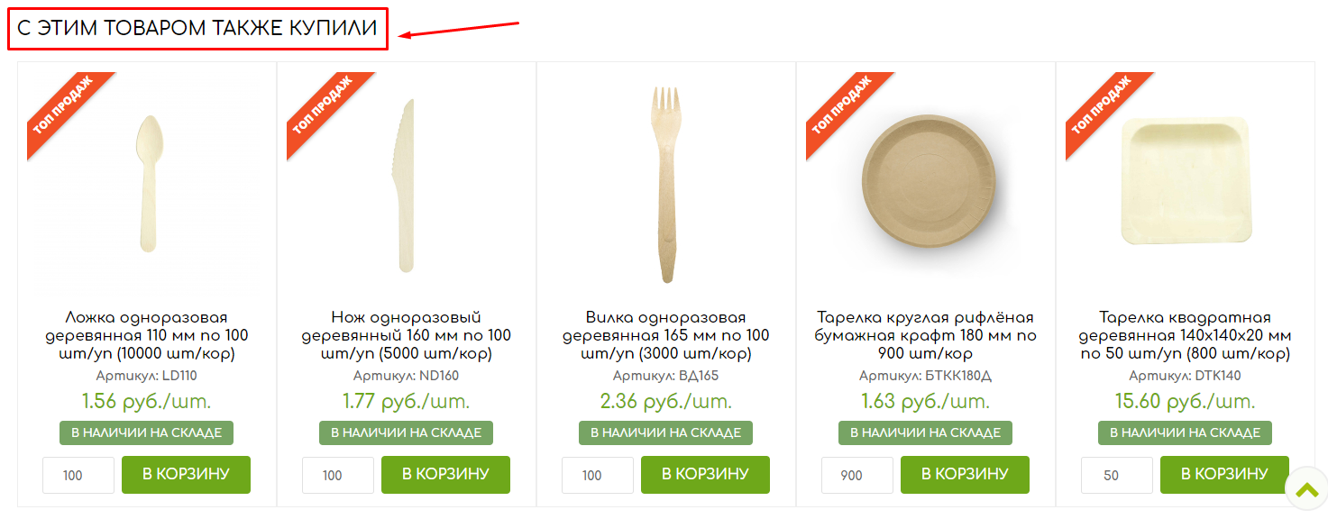The width and height of the screenshot is (1328, 528).
Task: Add the fork ВД165 to cart
Action: [705, 475]
